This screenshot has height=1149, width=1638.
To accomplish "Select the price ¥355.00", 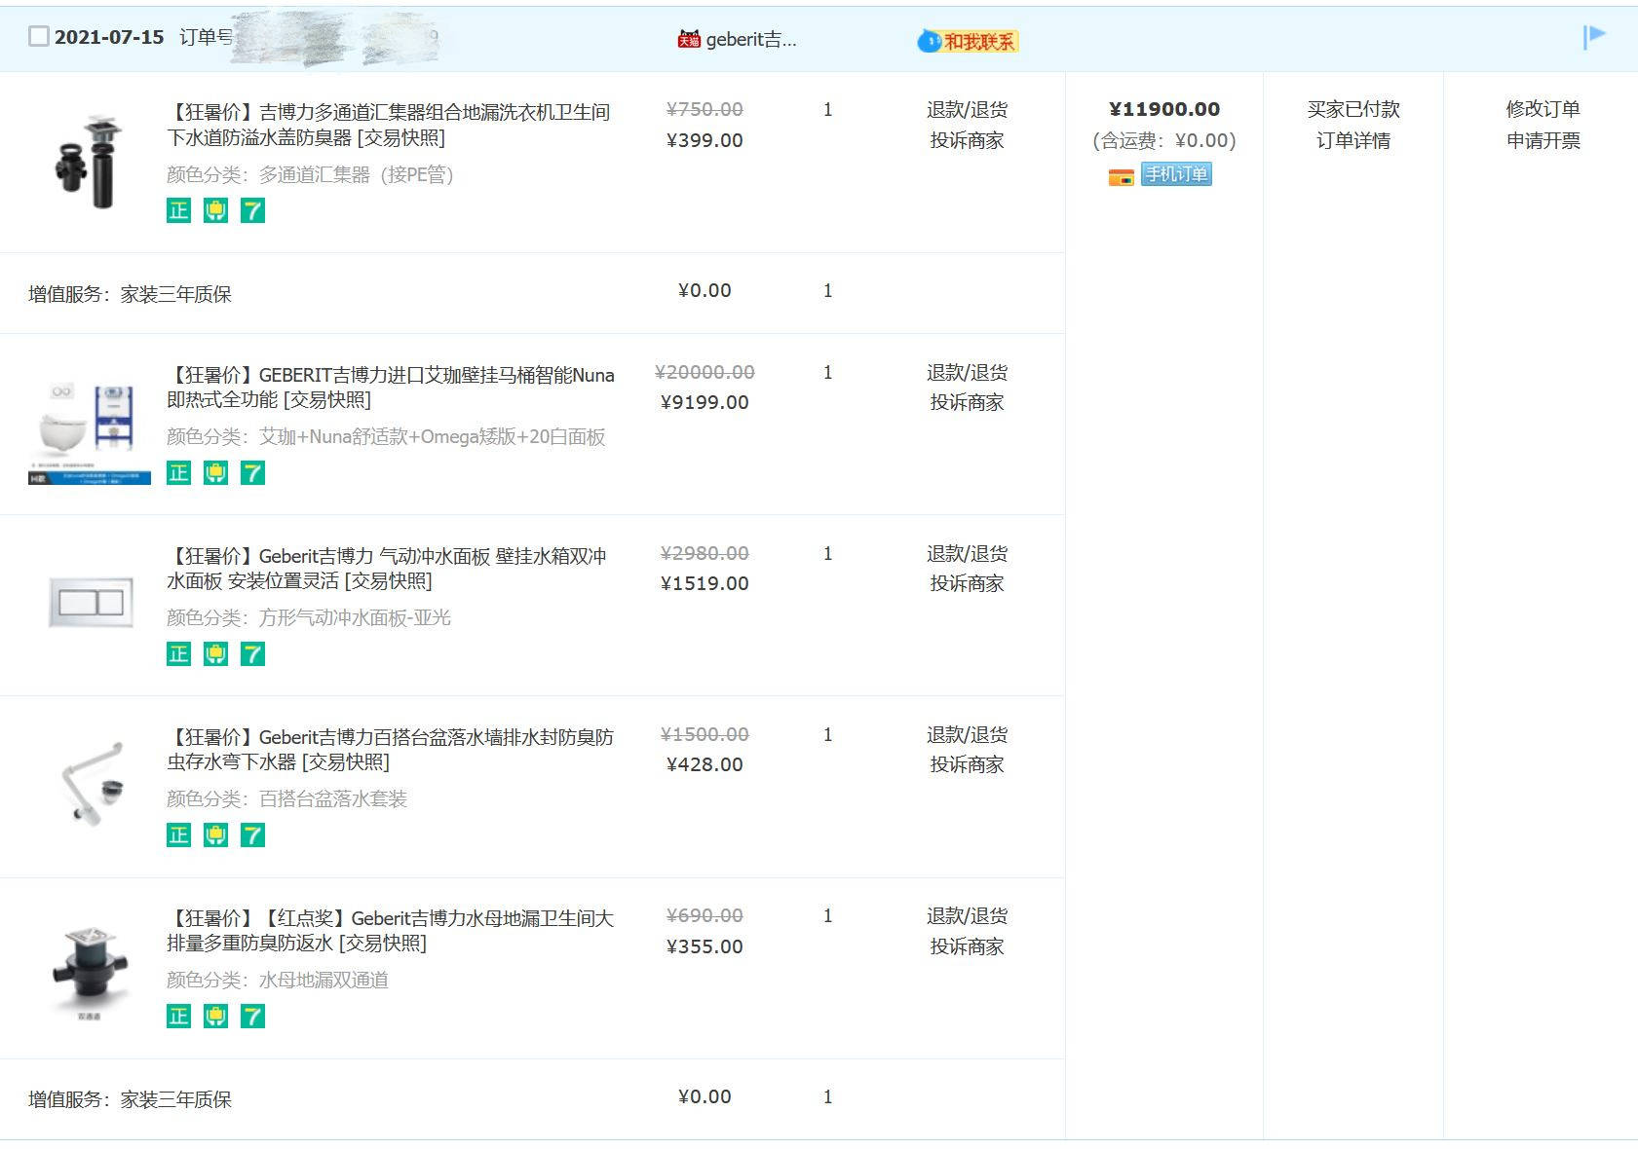I will pos(705,946).
